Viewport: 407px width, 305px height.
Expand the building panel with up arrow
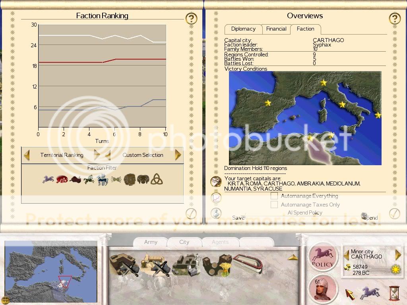point(293,257)
